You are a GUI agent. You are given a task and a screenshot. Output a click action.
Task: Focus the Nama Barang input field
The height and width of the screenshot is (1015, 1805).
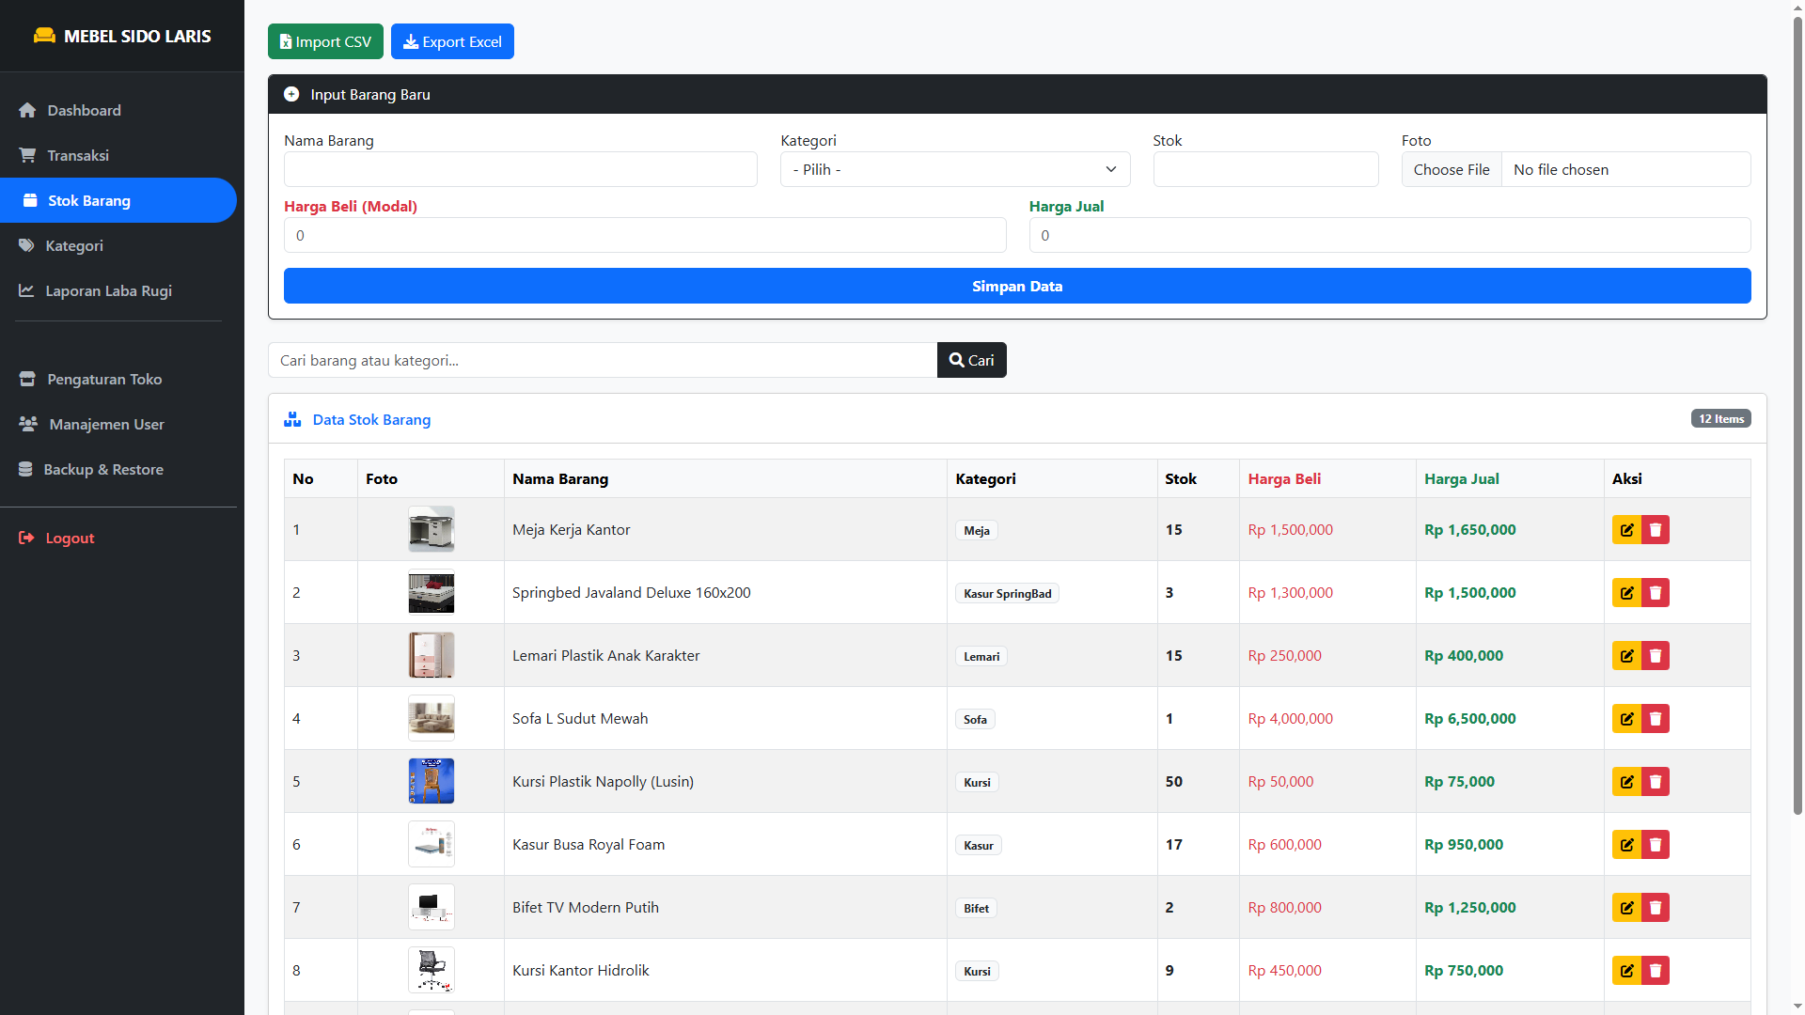point(520,170)
